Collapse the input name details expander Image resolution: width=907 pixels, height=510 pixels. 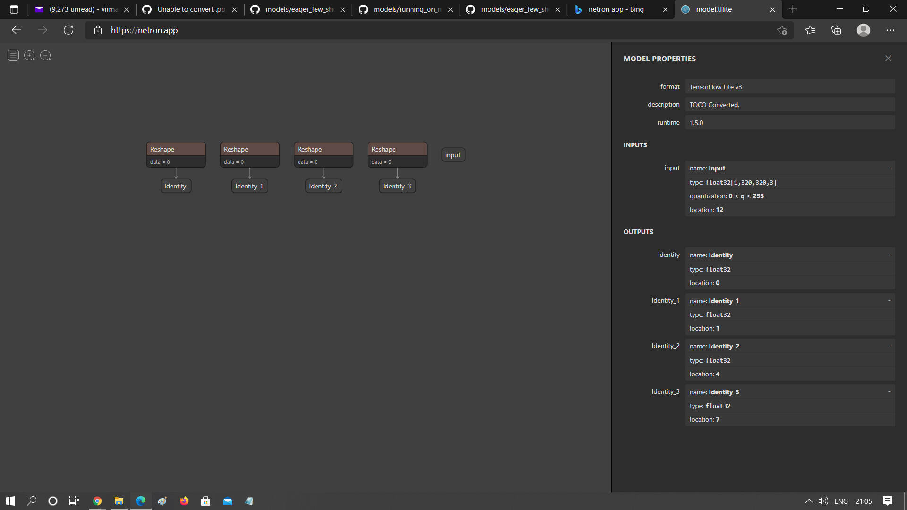[889, 168]
